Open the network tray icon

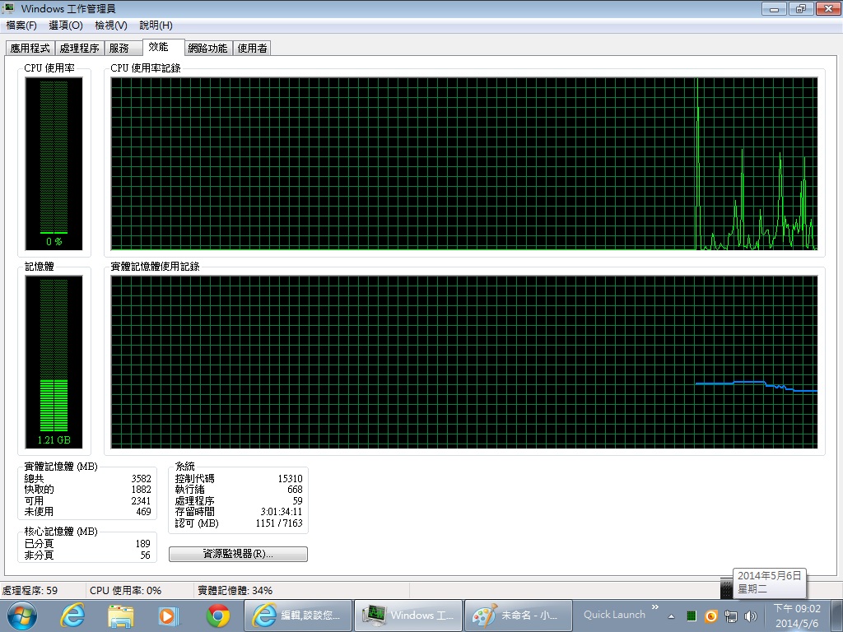tap(731, 616)
